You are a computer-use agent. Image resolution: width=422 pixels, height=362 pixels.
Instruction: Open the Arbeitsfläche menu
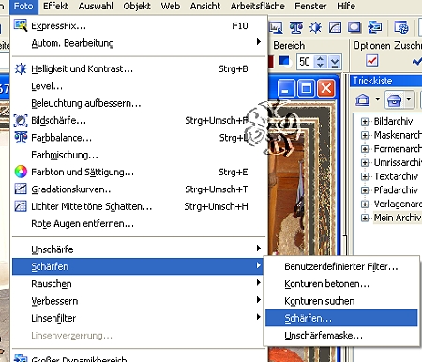point(258,7)
